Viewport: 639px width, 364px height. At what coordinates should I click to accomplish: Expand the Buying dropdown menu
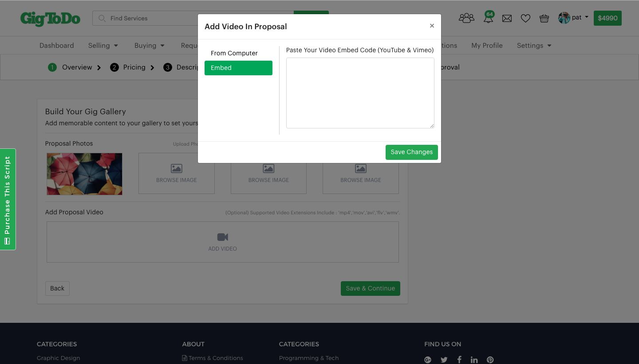click(150, 46)
